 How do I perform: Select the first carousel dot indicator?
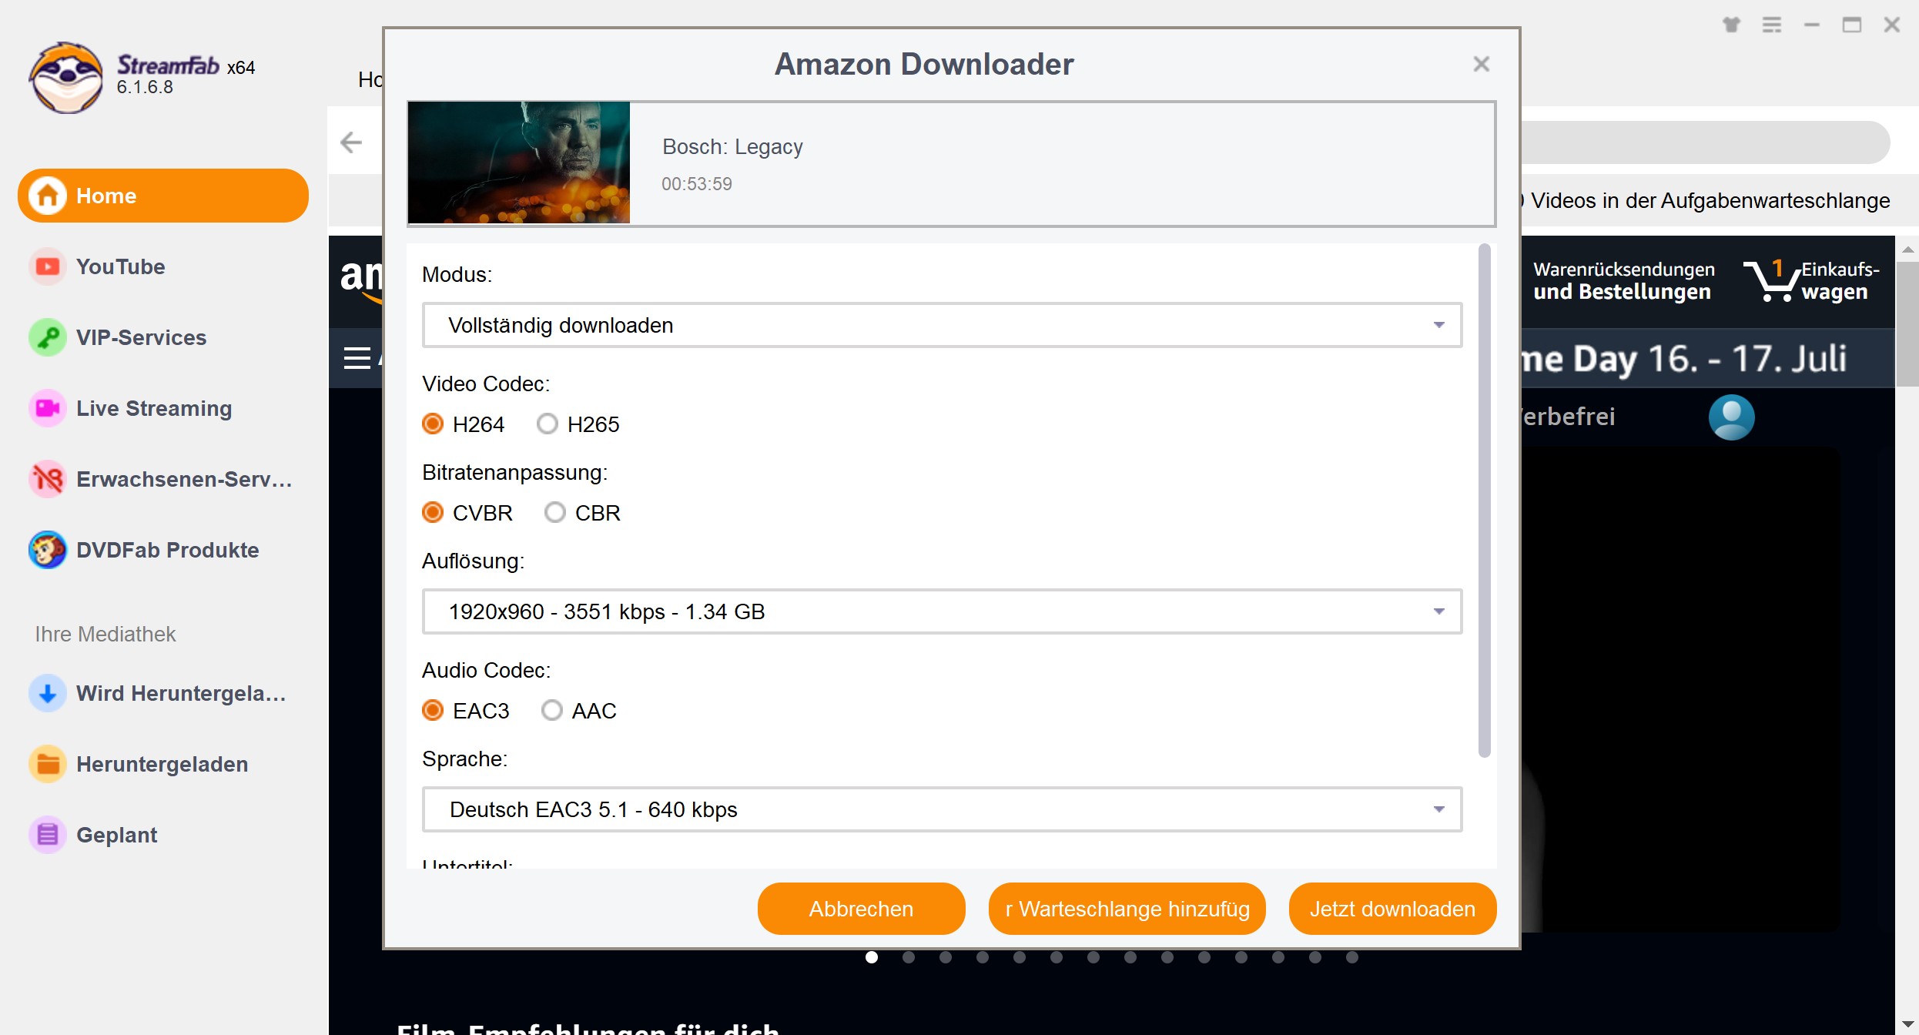click(x=872, y=957)
